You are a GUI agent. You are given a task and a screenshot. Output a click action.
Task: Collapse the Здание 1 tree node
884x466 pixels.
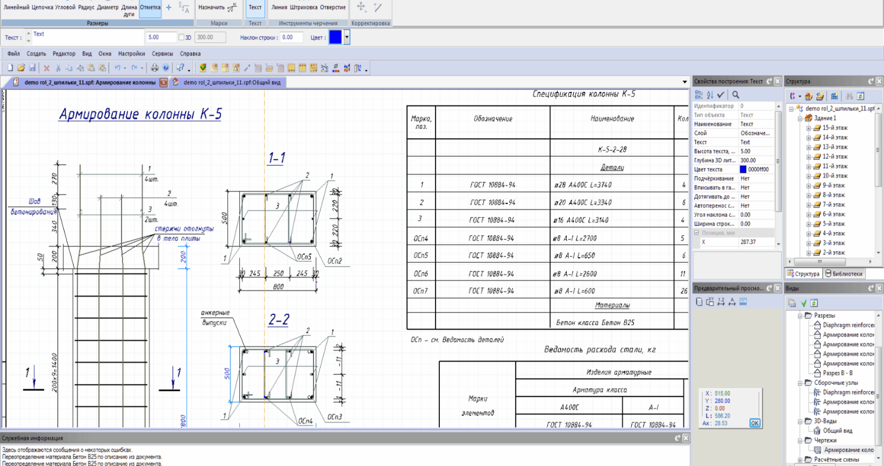pyautogui.click(x=800, y=118)
